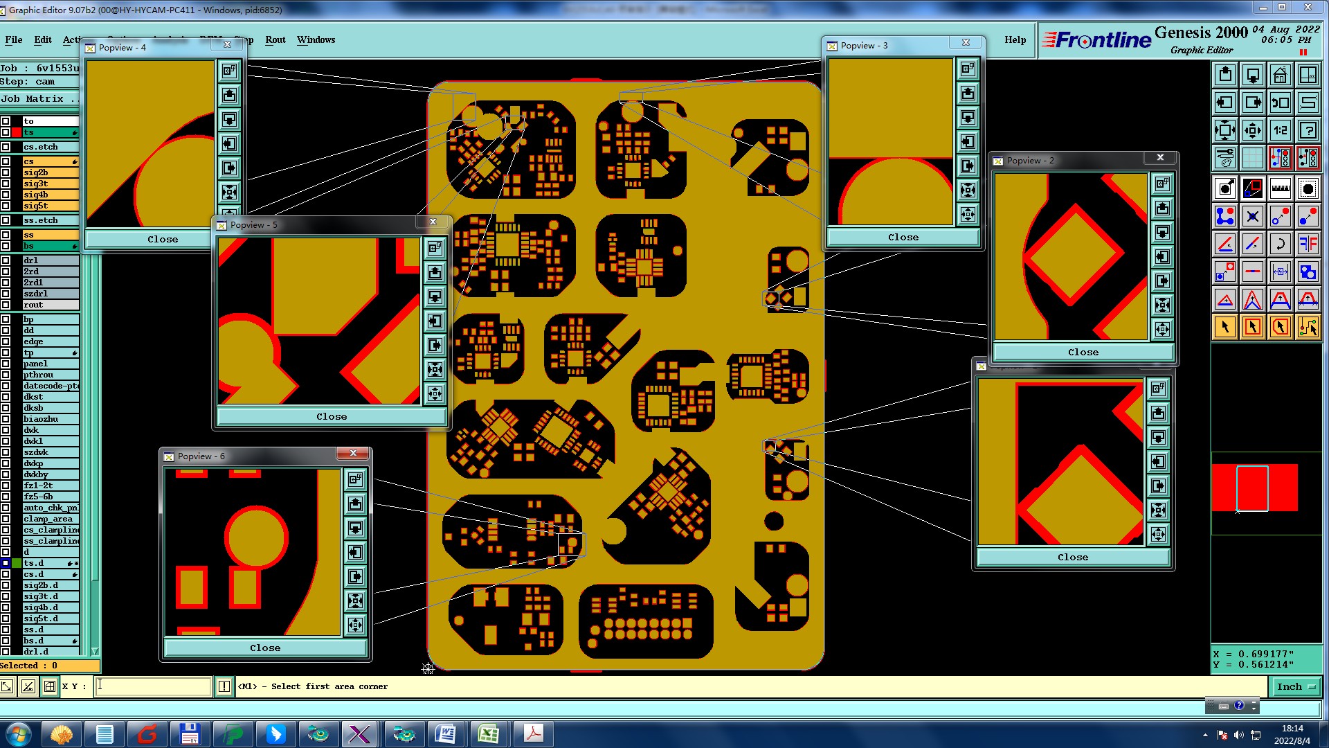
Task: Select the 1:2 zoom scale icon
Action: click(x=1280, y=130)
